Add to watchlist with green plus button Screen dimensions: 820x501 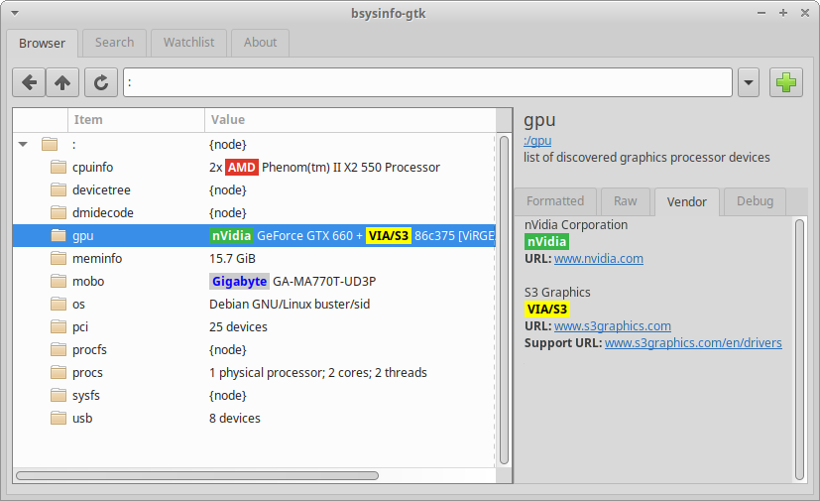coord(786,82)
